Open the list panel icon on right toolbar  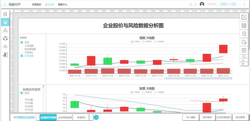[244, 26]
